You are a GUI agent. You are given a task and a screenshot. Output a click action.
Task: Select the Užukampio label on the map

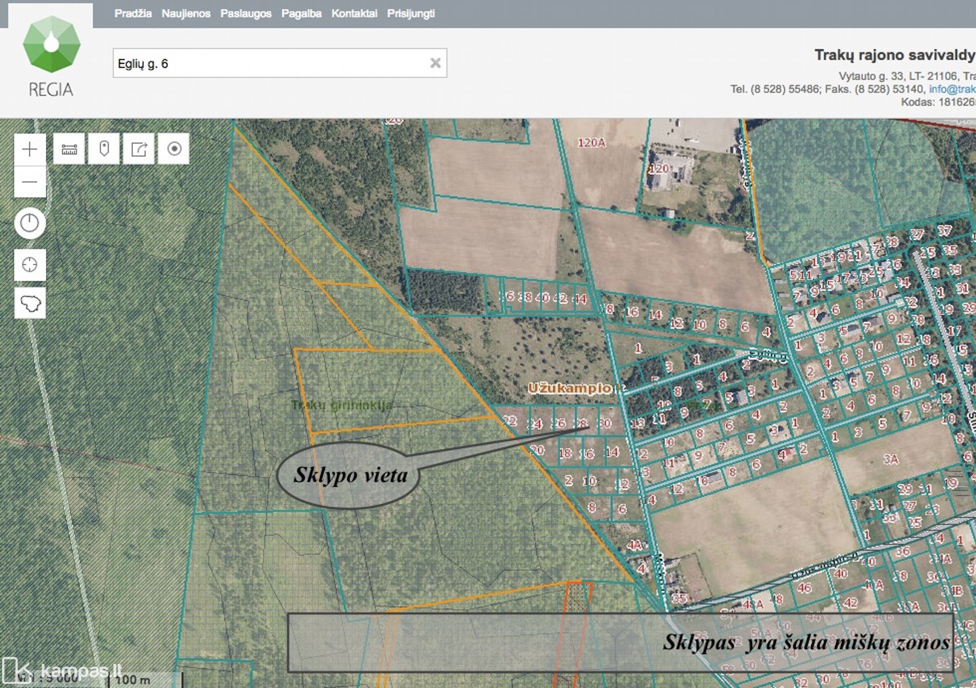click(569, 388)
